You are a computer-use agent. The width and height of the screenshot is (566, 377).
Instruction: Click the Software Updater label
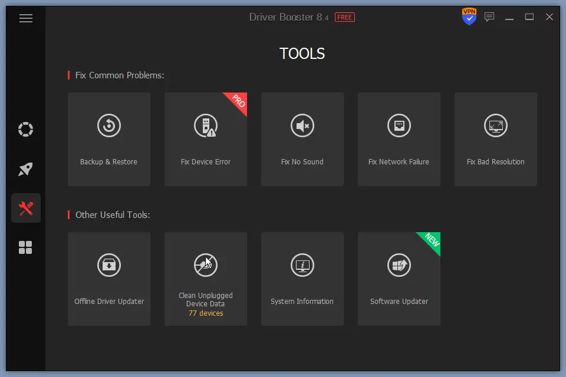coord(399,301)
